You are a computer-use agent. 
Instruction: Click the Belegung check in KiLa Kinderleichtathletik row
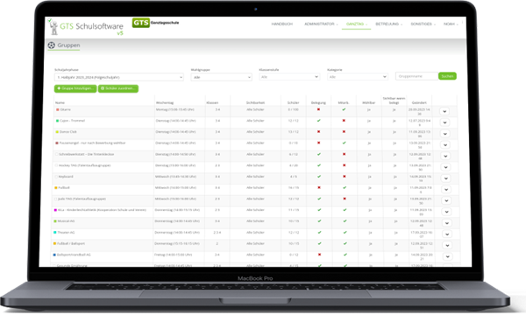click(319, 210)
